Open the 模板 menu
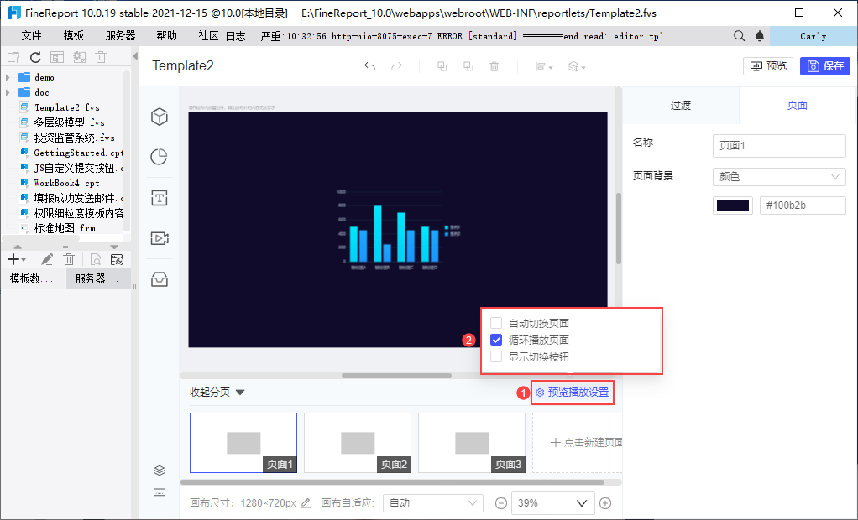The width and height of the screenshot is (858, 520). [x=74, y=36]
